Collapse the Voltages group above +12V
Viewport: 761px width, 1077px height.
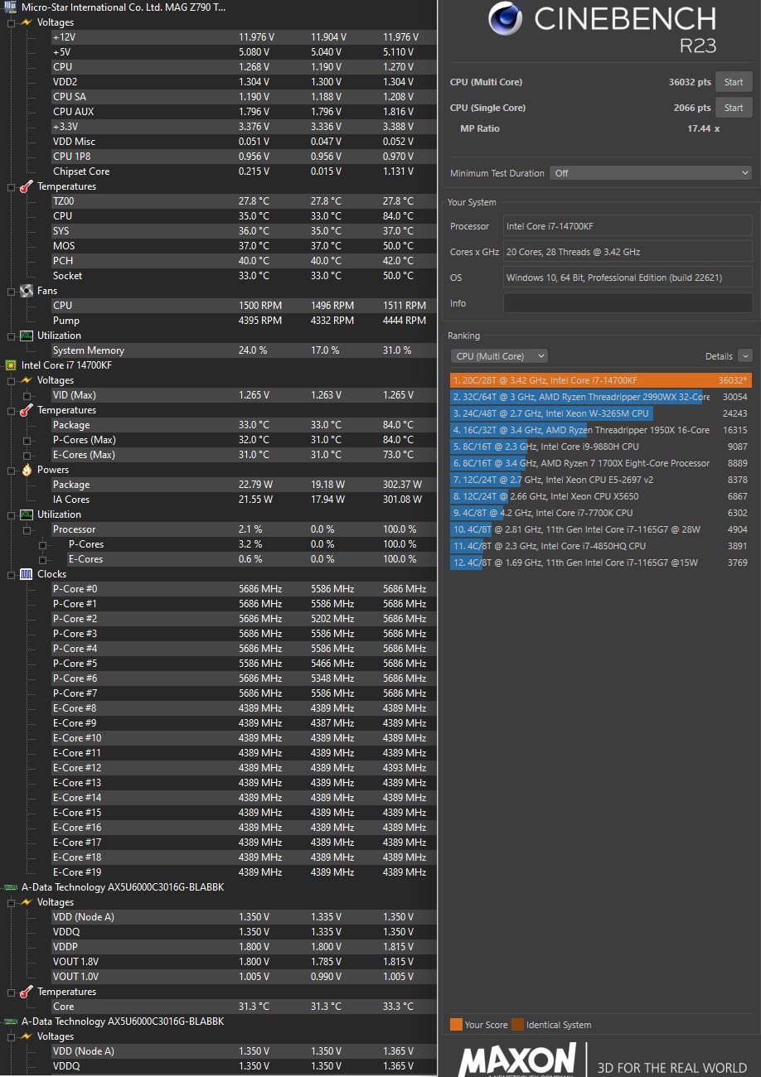click(x=11, y=22)
